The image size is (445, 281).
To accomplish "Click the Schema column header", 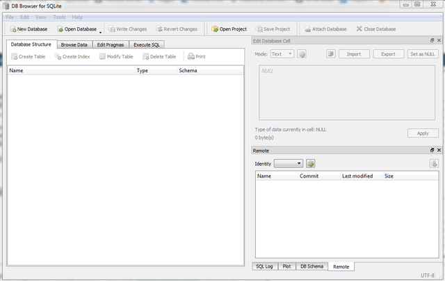I will (210, 71).
